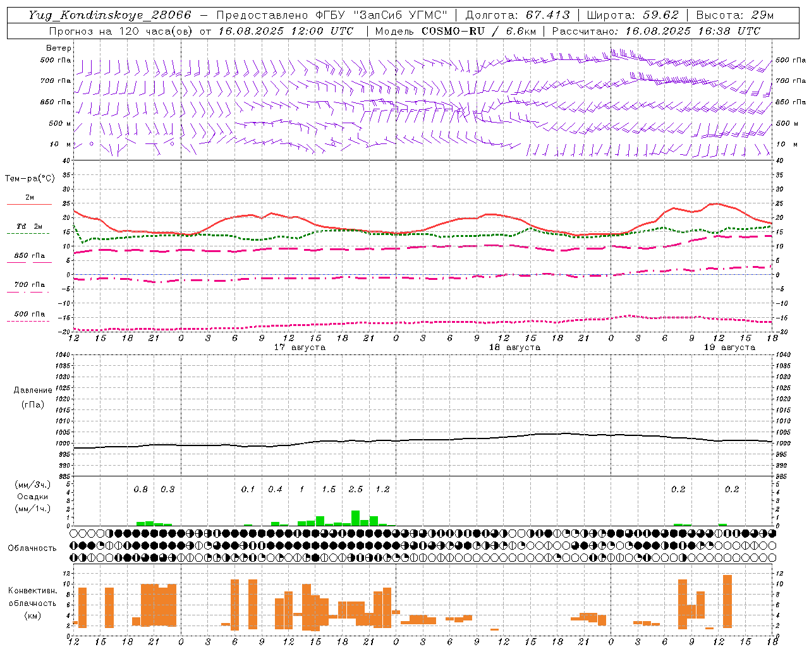Click the 1.2 precipitation amount value
809x647 pixels.
[382, 489]
